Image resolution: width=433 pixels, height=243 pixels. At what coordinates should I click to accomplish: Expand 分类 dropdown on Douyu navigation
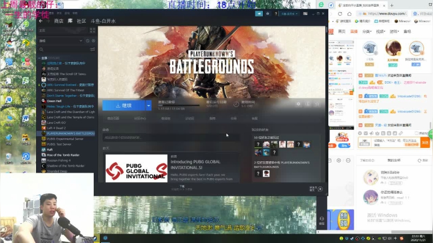(367, 31)
